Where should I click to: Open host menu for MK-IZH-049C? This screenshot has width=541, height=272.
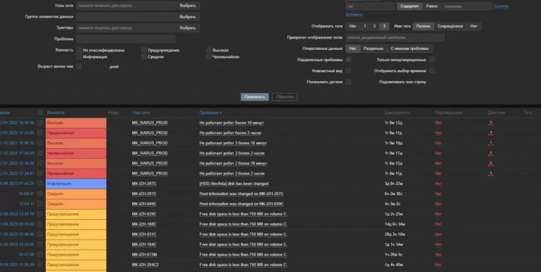point(144,204)
